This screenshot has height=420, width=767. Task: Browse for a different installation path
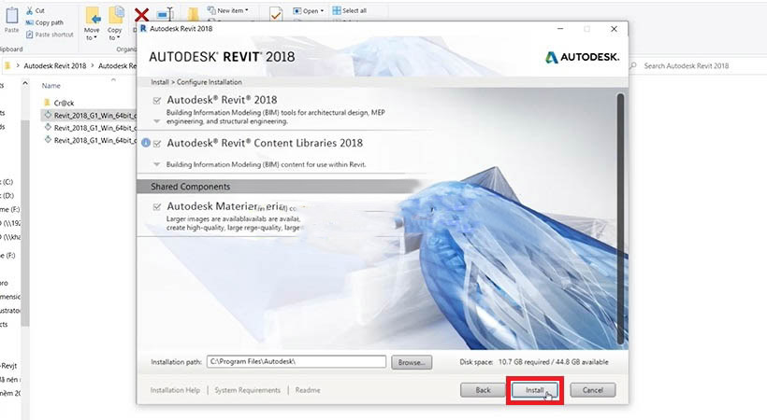coord(412,362)
